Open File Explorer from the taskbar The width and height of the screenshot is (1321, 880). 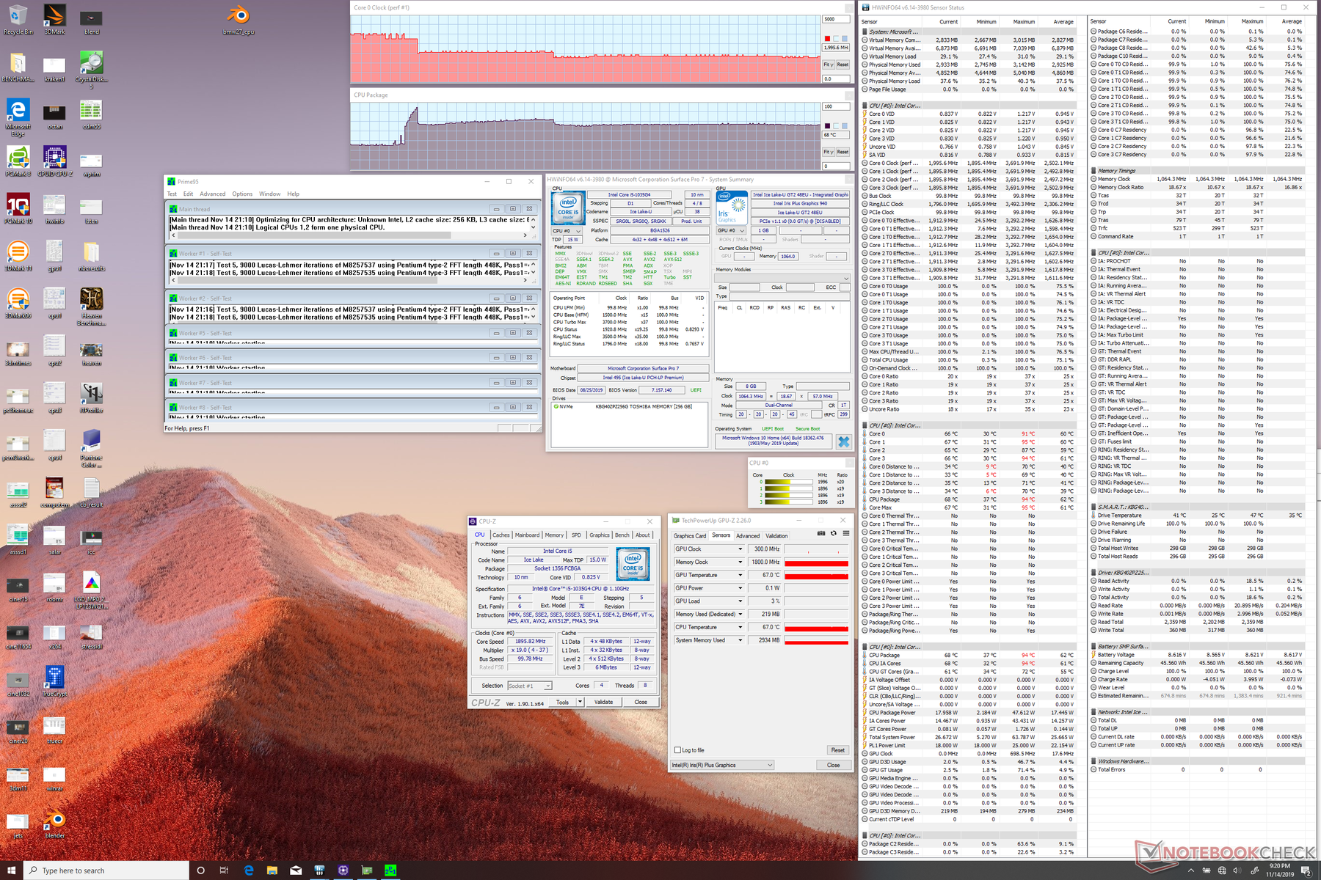272,870
